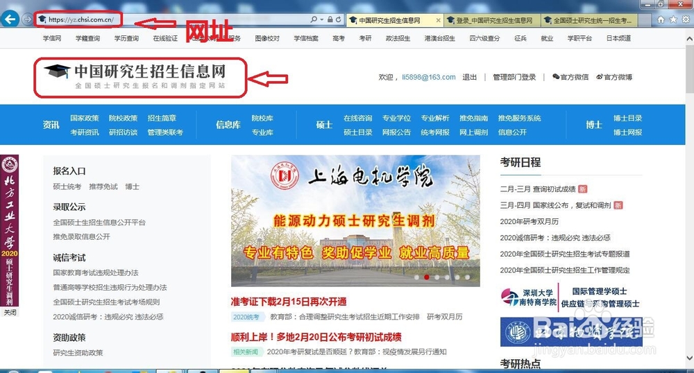Click the 2020统考 tag label
The height and width of the screenshot is (373, 694).
[x=248, y=317]
